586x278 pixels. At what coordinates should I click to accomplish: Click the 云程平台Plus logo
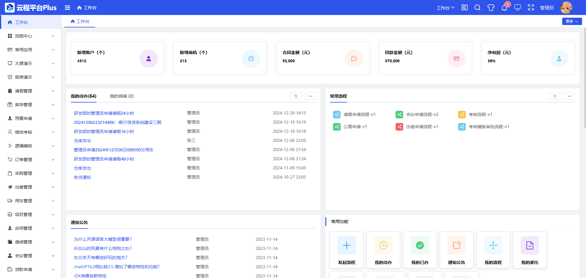31,8
